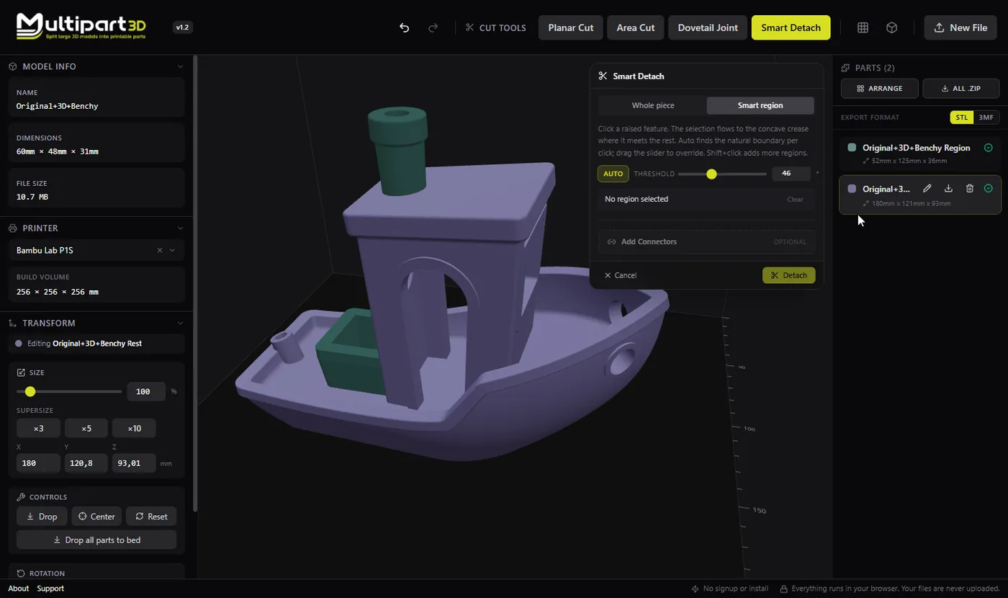Open the About link in footer
This screenshot has height=598, width=1008.
tap(19, 589)
